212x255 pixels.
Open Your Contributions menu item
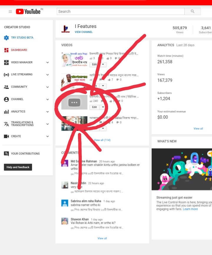[x=25, y=154]
